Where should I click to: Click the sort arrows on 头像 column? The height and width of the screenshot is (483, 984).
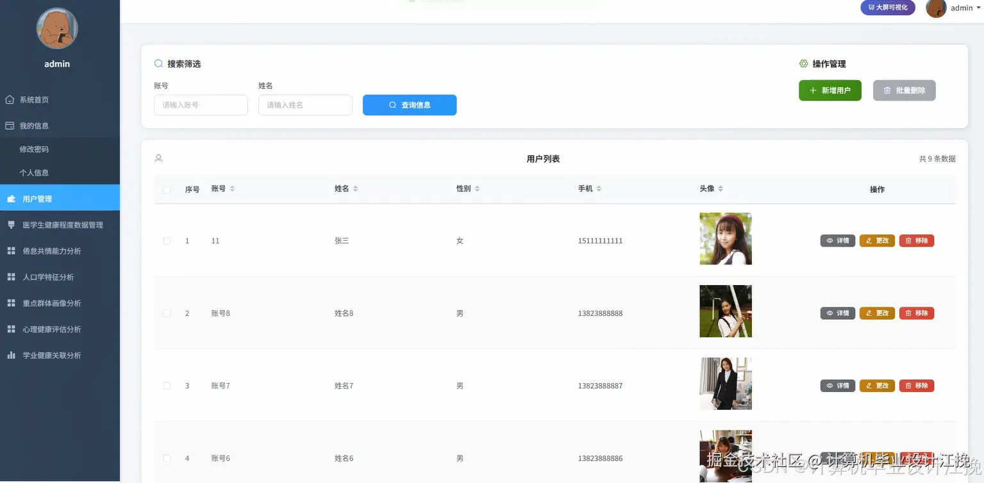pos(721,189)
